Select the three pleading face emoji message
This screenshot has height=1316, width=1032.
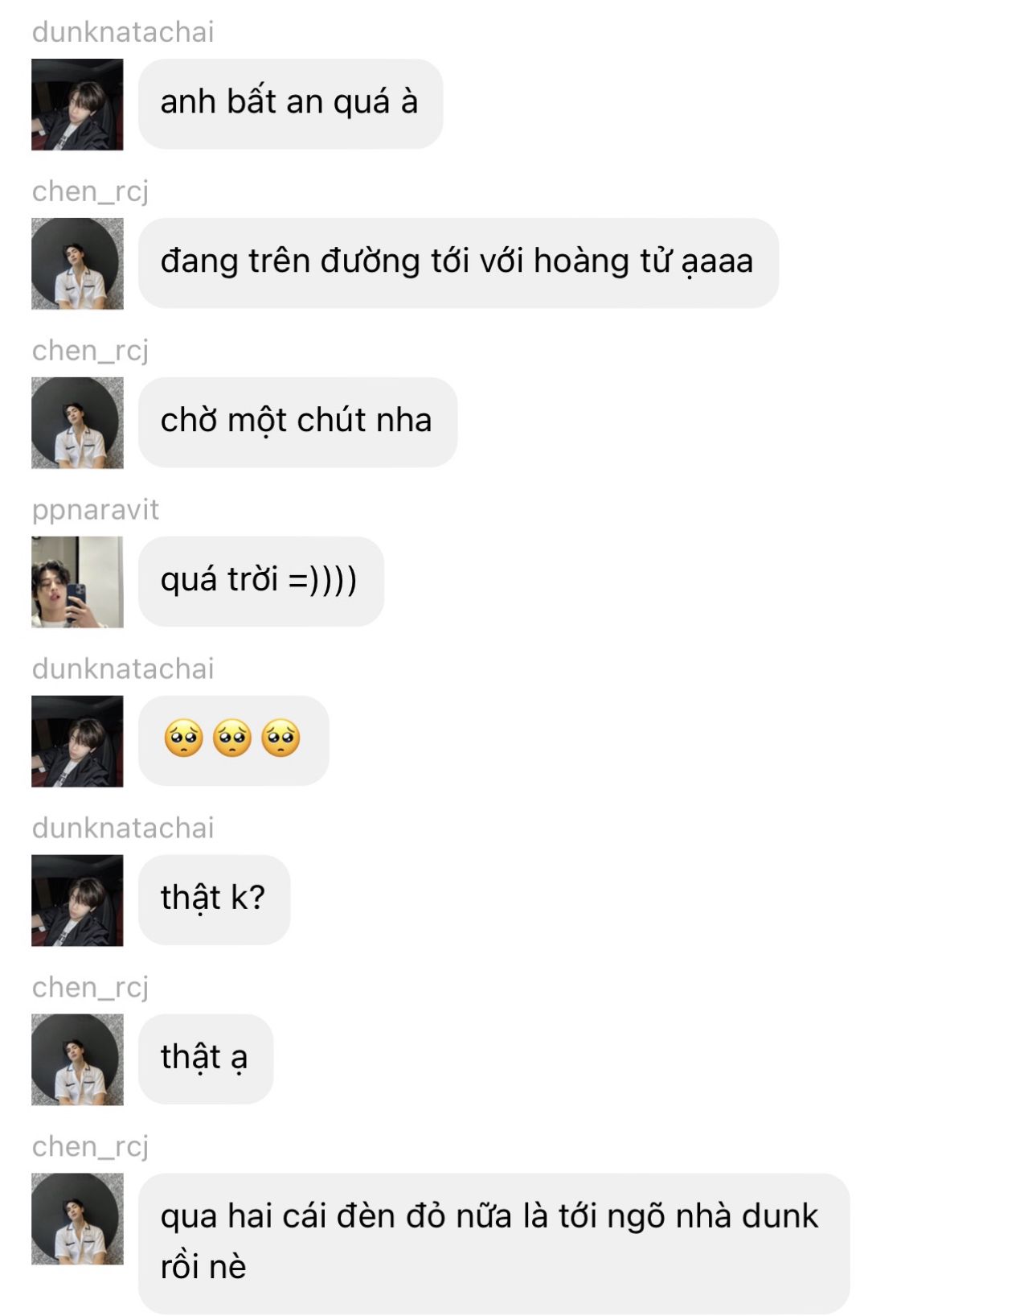click(x=233, y=741)
